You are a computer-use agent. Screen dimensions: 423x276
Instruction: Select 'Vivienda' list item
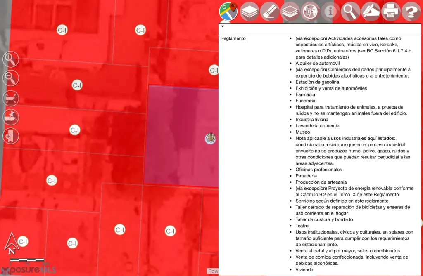[x=304, y=269]
